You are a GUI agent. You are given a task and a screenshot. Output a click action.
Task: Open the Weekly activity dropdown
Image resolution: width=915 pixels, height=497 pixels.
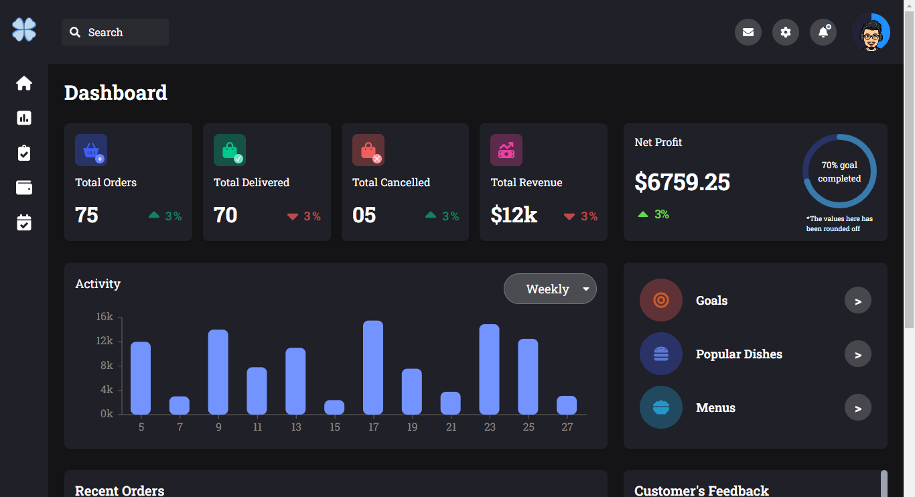tap(550, 289)
